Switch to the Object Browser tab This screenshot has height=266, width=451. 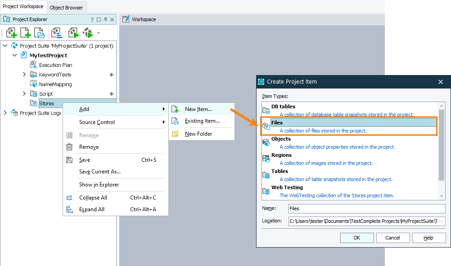pos(66,7)
